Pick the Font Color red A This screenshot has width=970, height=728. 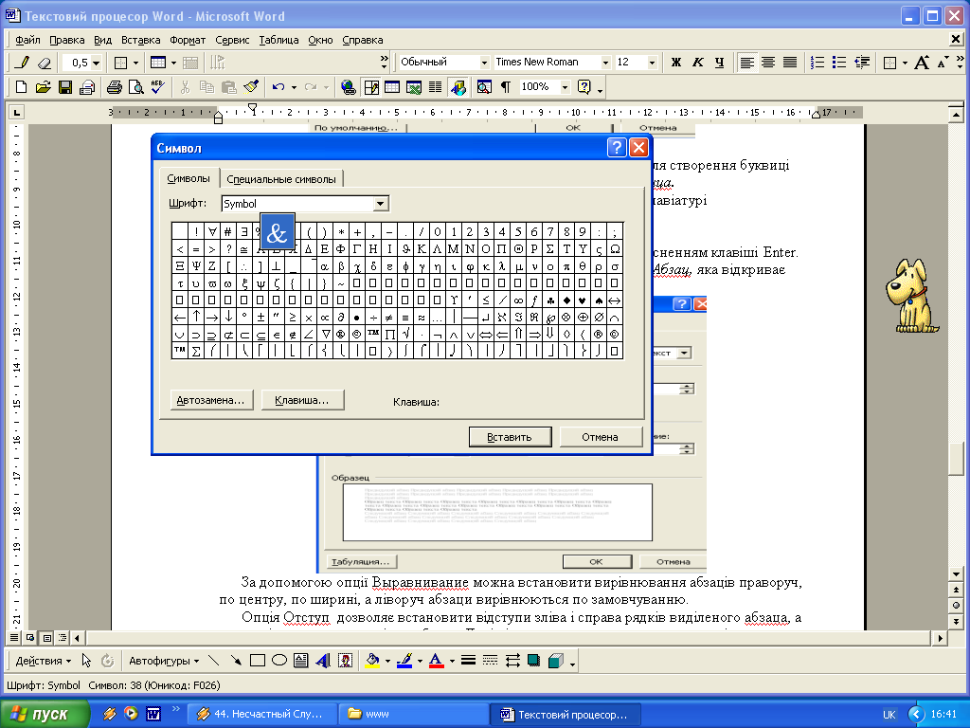(x=436, y=661)
